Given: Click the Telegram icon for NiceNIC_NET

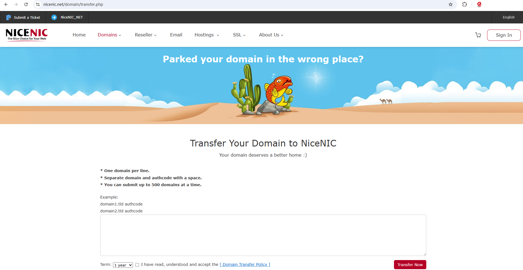Looking at the screenshot, I should (54, 17).
